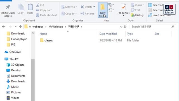The height and width of the screenshot is (101, 179).
Task: Select OneDrive in navigation pane
Action: point(13,52)
